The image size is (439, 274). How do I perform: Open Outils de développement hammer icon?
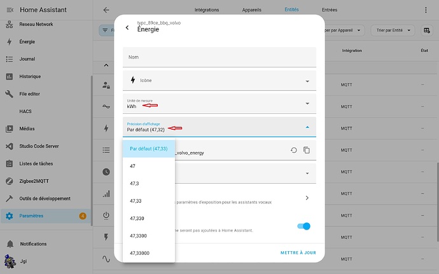[x=10, y=198]
